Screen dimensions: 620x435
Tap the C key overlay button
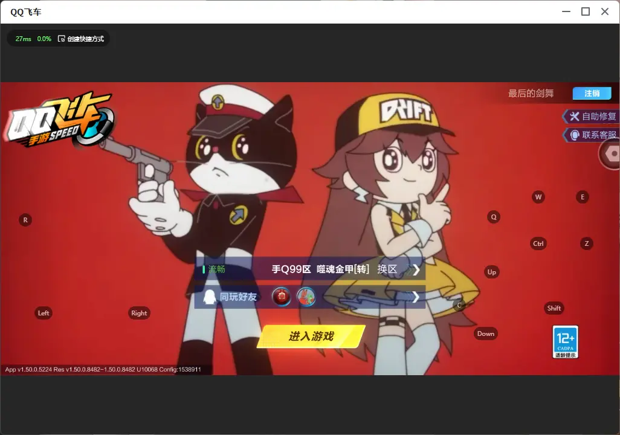coord(459,305)
